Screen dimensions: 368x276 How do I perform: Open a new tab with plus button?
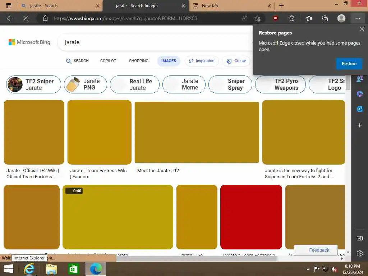pyautogui.click(x=281, y=6)
